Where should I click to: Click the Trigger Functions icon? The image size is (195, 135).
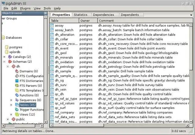(17, 110)
